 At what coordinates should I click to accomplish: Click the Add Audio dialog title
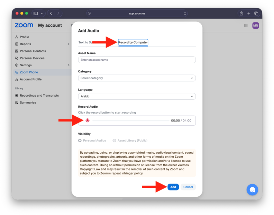pos(89,31)
